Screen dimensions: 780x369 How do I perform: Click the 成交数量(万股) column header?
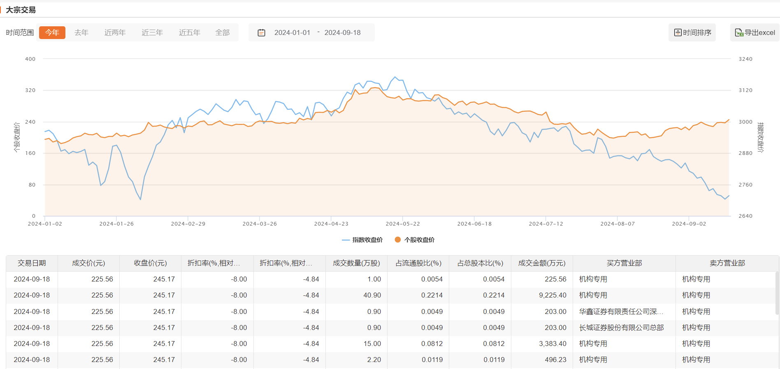point(356,263)
